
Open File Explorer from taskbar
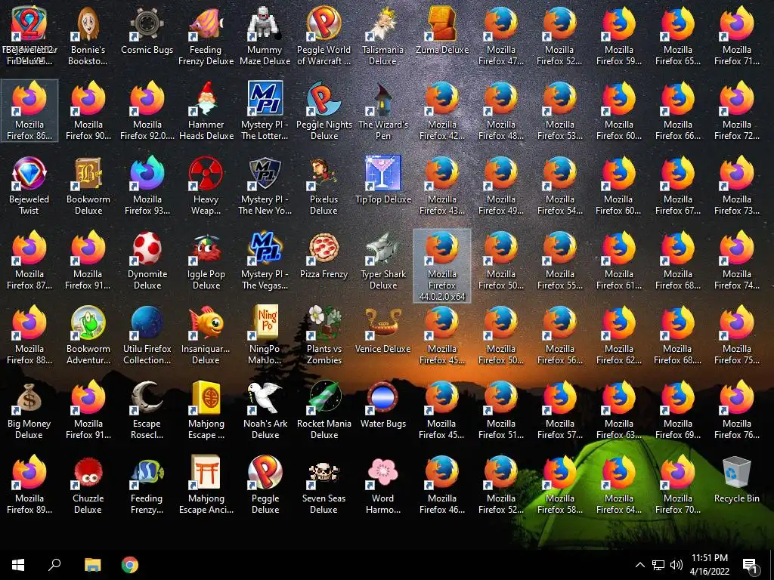(92, 565)
